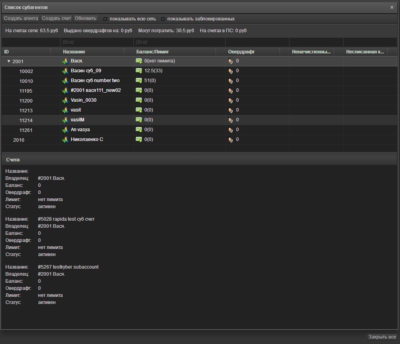This screenshot has height=344, width=400.
Task: Click the overdraft hand icon for Васин суб number two
Action: (231, 81)
